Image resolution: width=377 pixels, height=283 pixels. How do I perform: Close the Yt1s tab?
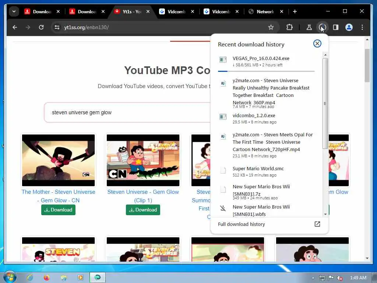(x=148, y=11)
